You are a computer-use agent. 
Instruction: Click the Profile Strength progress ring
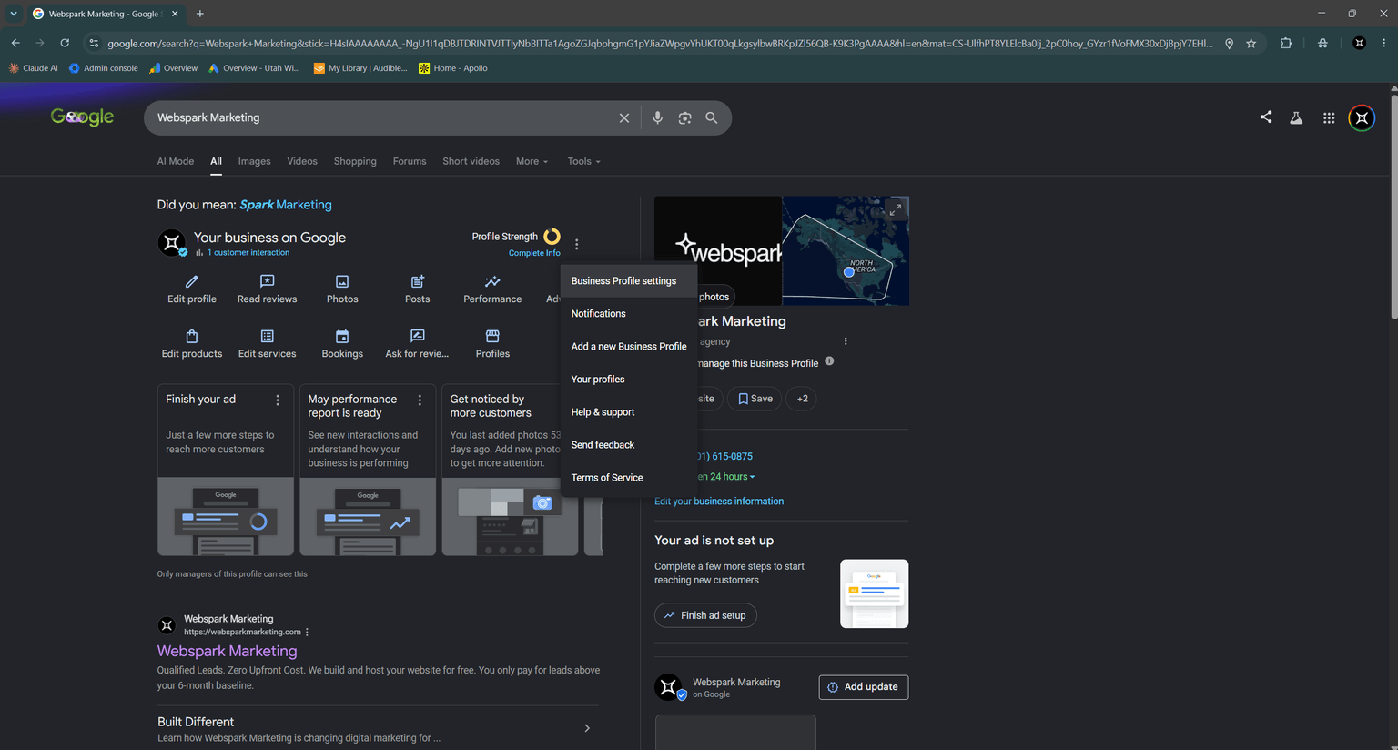pos(552,237)
